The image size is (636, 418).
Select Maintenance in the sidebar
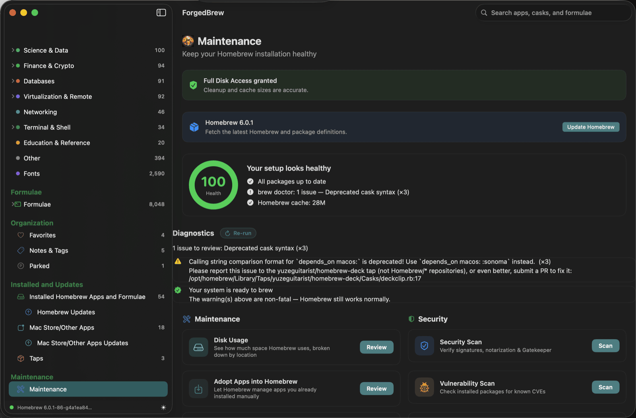[x=88, y=389]
